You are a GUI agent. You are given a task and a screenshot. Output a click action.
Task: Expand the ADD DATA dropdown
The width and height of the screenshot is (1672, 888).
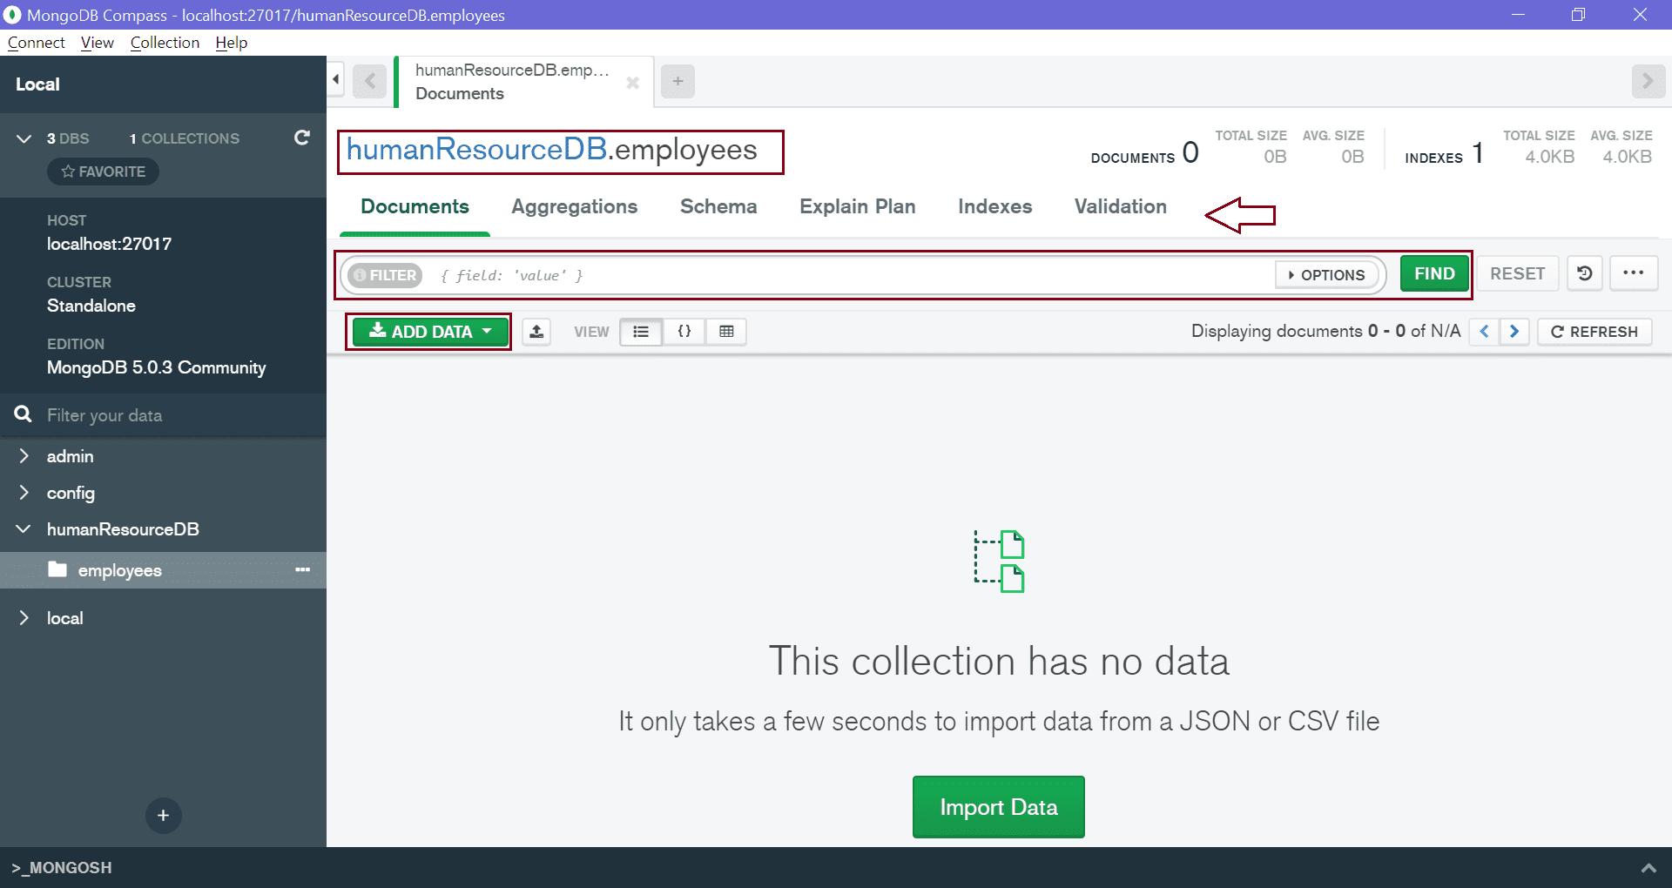[x=428, y=332]
